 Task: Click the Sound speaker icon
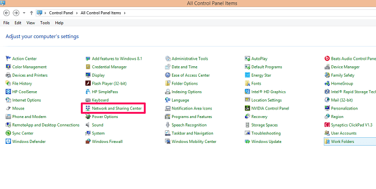[88, 125]
